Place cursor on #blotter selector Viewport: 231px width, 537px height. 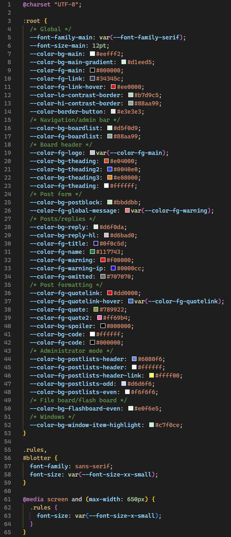point(35,466)
